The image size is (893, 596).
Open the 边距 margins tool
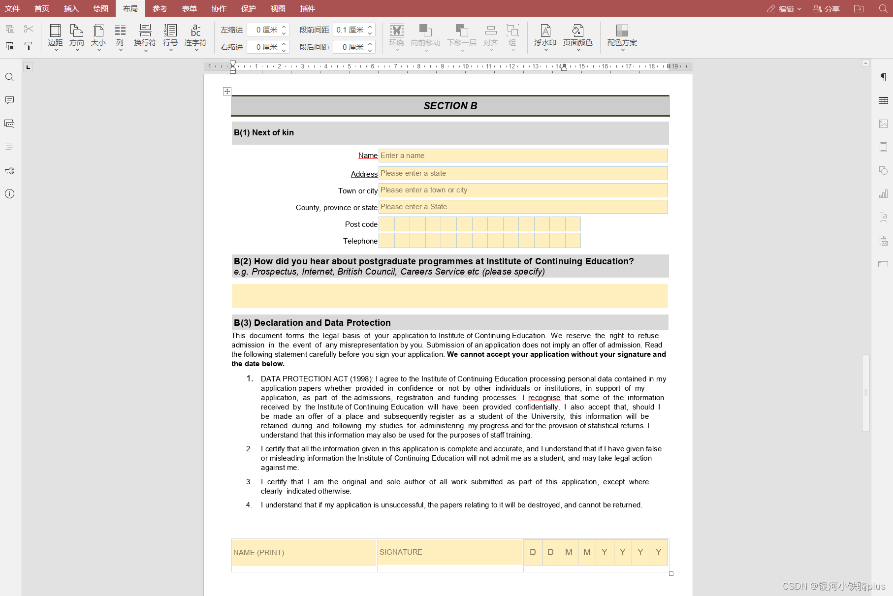click(x=55, y=37)
